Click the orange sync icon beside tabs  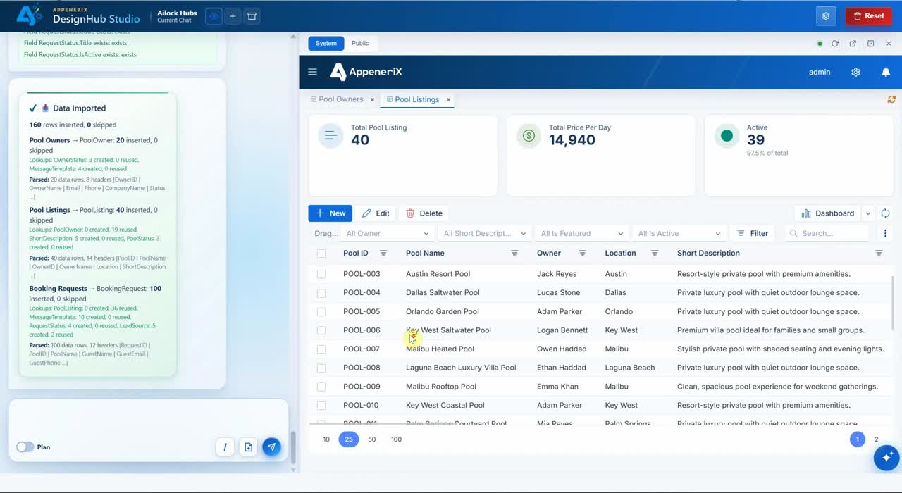[x=891, y=99]
